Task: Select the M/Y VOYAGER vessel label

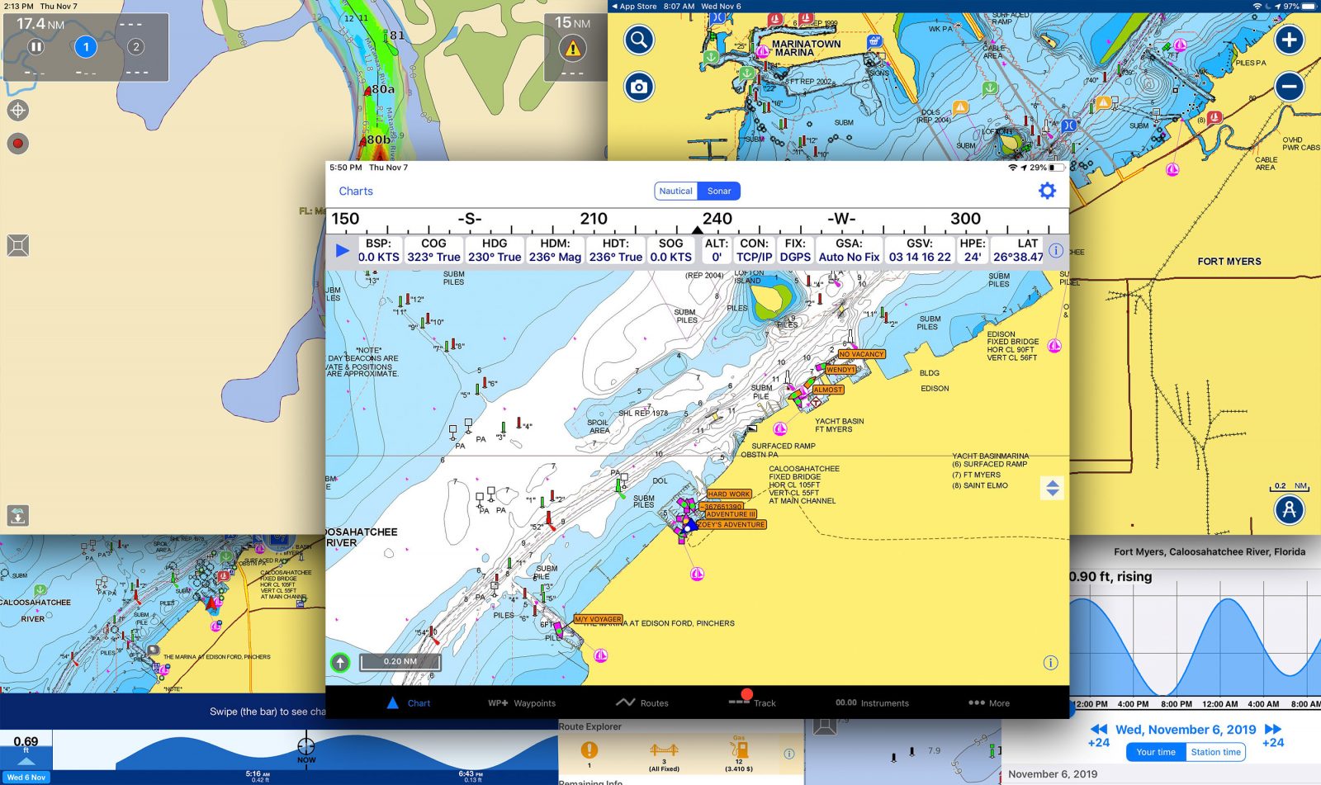Action: 599,619
